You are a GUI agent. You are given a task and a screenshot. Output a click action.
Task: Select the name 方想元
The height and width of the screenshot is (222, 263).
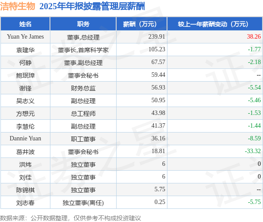[x=25, y=114]
